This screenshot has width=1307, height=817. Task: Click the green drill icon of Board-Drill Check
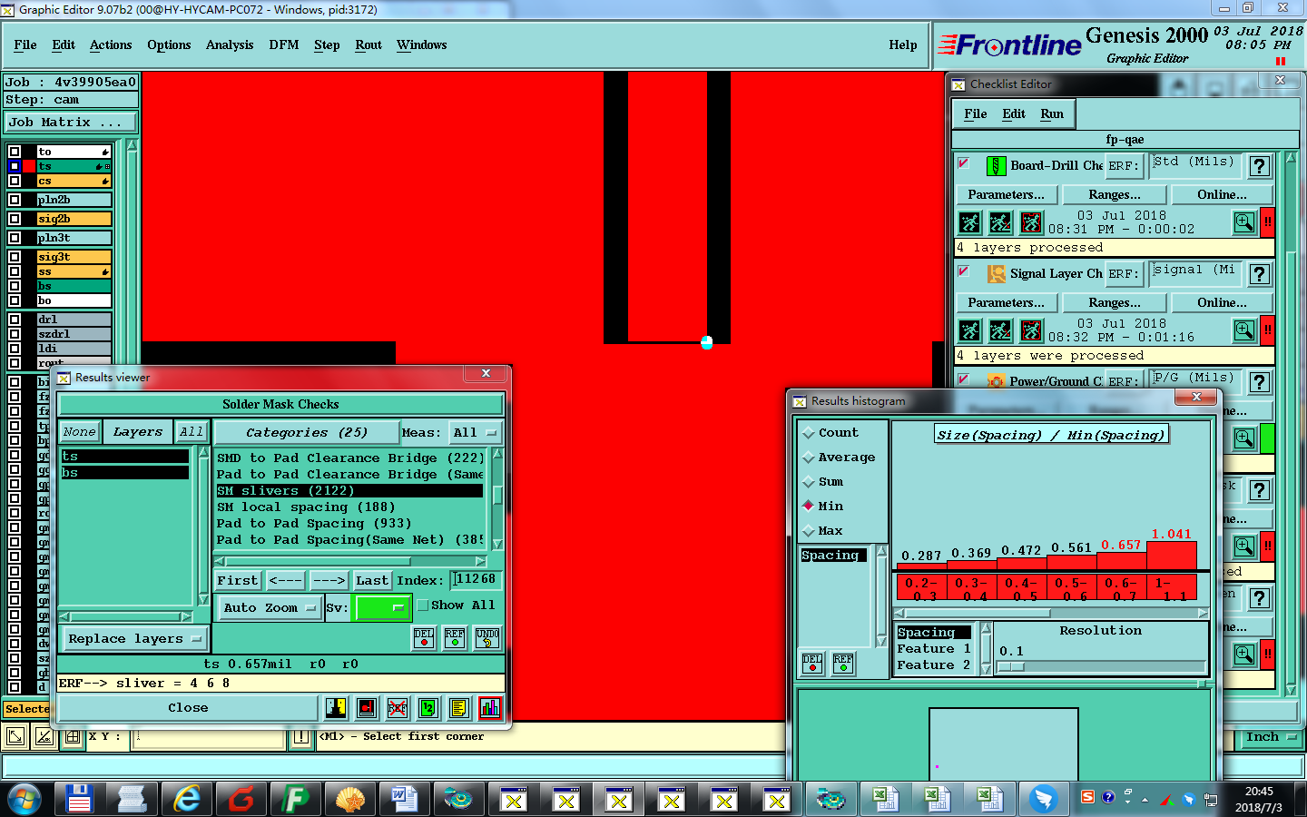click(x=996, y=166)
